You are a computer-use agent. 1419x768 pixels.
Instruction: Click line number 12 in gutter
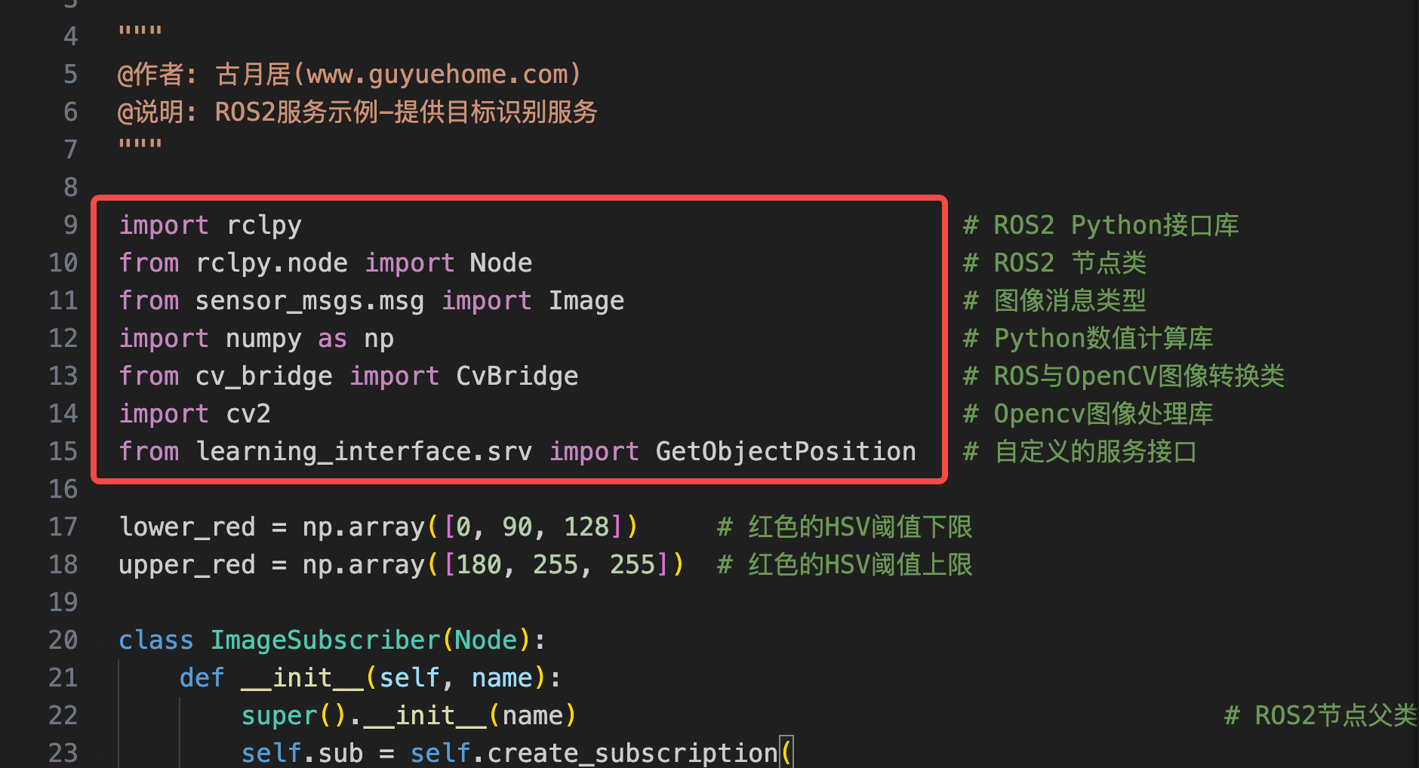pyautogui.click(x=63, y=338)
